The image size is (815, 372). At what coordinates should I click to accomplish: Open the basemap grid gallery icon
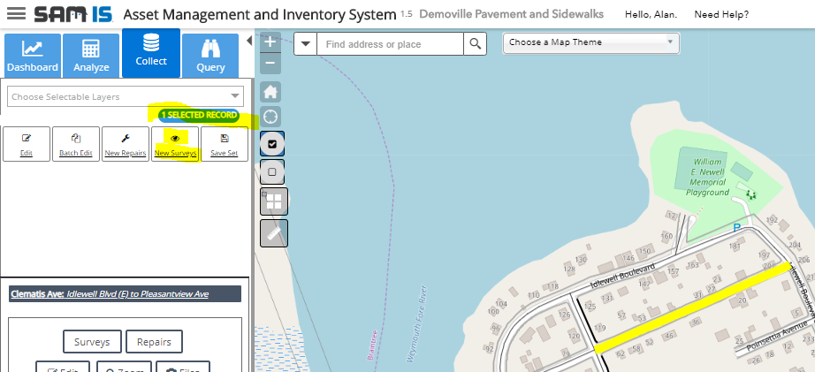coord(273,201)
